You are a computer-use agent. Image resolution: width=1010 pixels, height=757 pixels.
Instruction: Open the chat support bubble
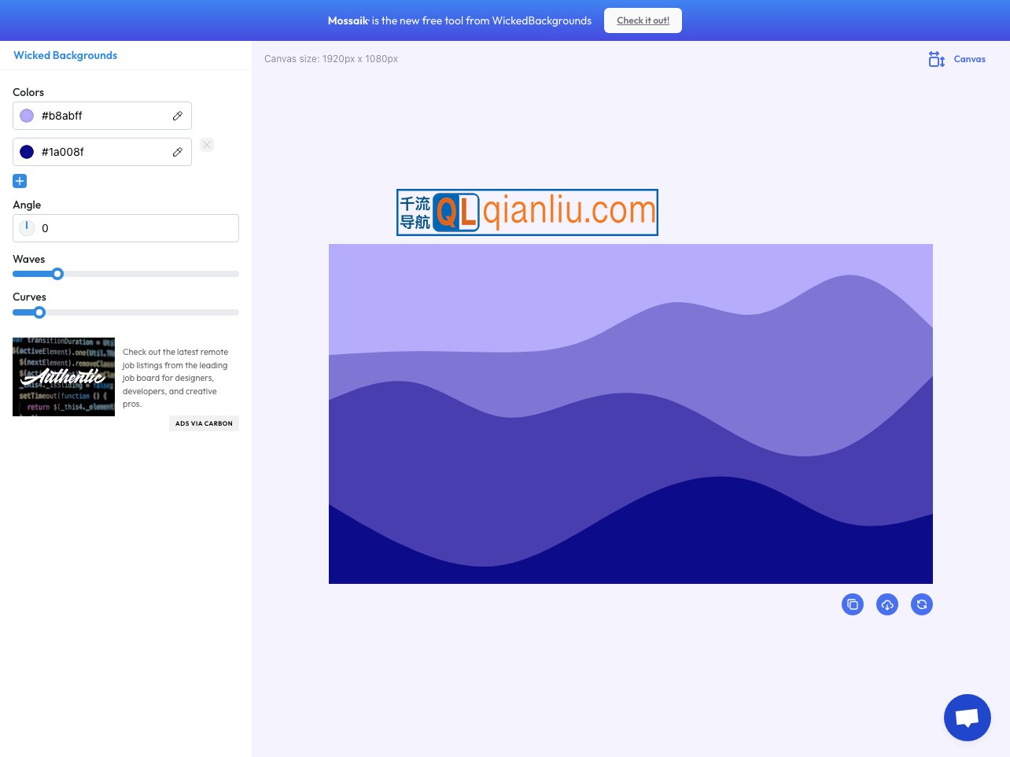(967, 718)
